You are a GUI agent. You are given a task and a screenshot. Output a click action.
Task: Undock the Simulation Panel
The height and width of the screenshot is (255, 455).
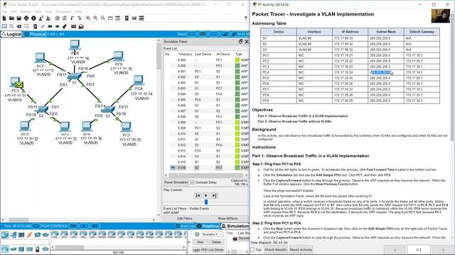[240, 42]
